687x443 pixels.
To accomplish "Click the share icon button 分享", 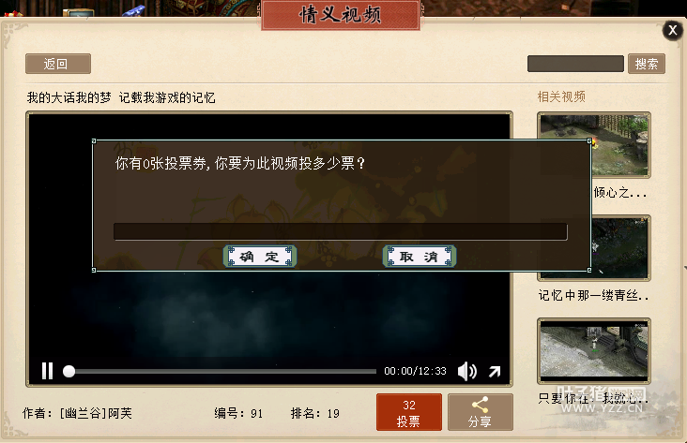I will (x=481, y=412).
